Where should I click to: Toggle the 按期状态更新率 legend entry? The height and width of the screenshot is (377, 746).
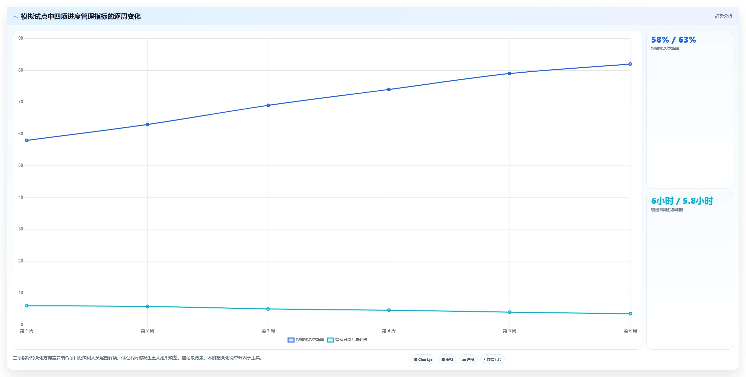(x=306, y=340)
